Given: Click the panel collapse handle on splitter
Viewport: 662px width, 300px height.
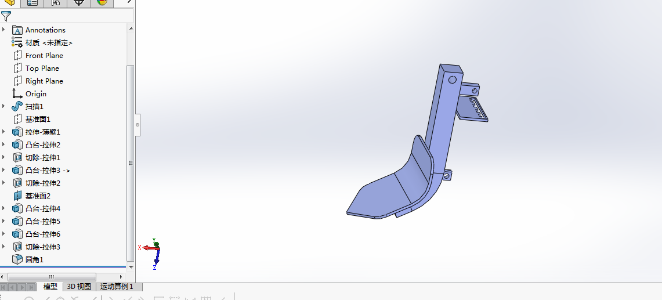Looking at the screenshot, I should click(x=138, y=125).
